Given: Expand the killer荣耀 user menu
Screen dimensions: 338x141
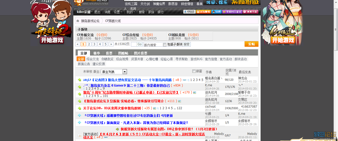Looking at the screenshot, I should pyautogui.click(x=84, y=12).
